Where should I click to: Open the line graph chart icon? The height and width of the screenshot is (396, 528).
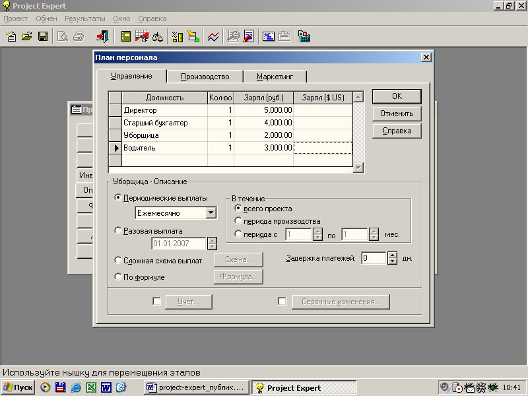[213, 36]
